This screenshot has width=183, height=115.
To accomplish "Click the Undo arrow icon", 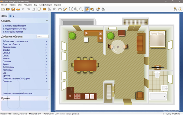I will (x=23, y=9).
